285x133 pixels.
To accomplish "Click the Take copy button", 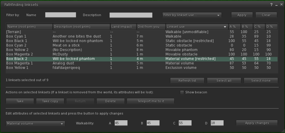I will pos(50,101).
